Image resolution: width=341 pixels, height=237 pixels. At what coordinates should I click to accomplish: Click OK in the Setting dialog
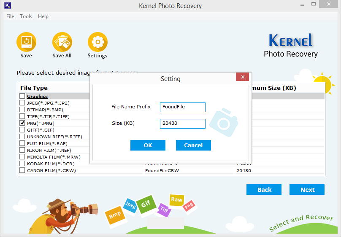point(148,145)
